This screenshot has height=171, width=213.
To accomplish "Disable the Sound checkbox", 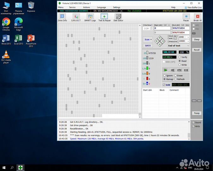I will pyautogui.click(x=193, y=123).
